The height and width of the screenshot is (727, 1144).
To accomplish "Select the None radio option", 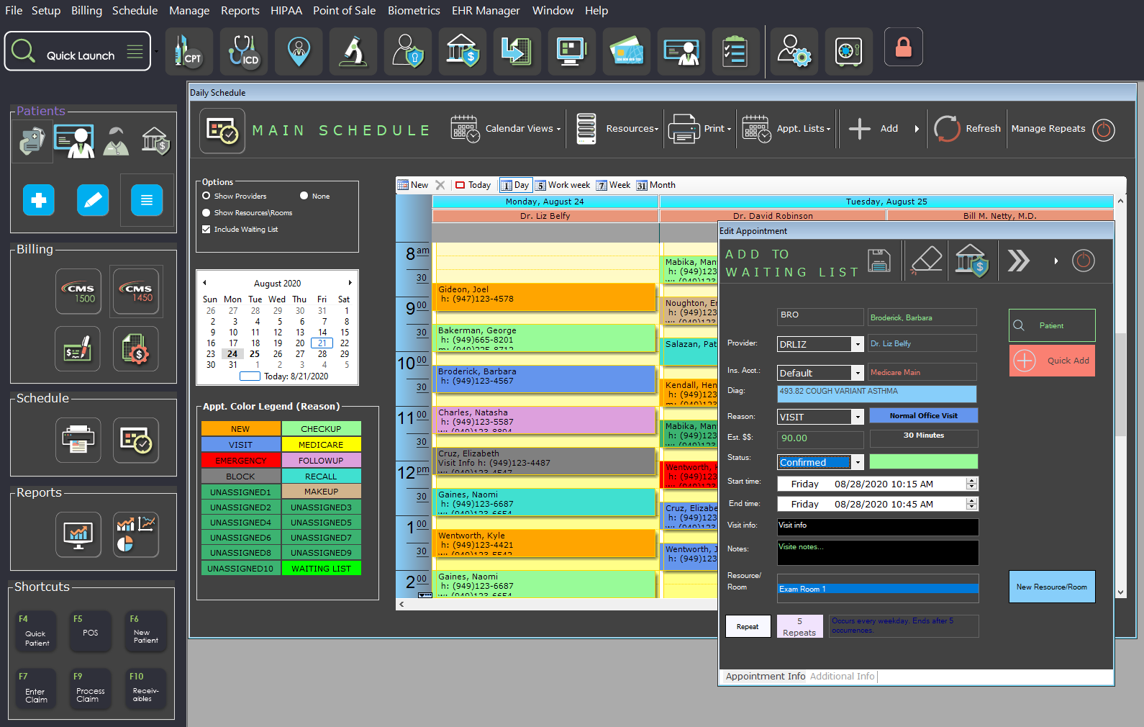I will (x=304, y=196).
